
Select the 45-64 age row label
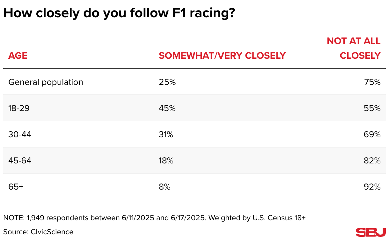(x=20, y=161)
